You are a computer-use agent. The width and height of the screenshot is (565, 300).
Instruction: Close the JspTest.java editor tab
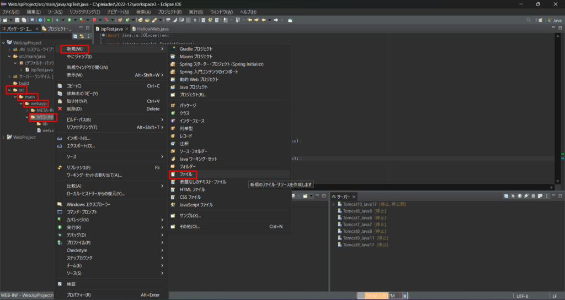point(126,29)
